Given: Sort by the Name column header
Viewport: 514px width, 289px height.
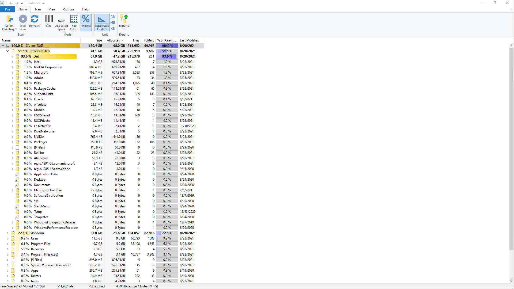Looking at the screenshot, I should (40, 40).
